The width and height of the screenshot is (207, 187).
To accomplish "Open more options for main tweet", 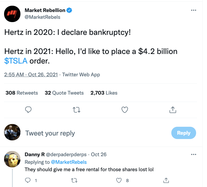I will [x=194, y=10].
